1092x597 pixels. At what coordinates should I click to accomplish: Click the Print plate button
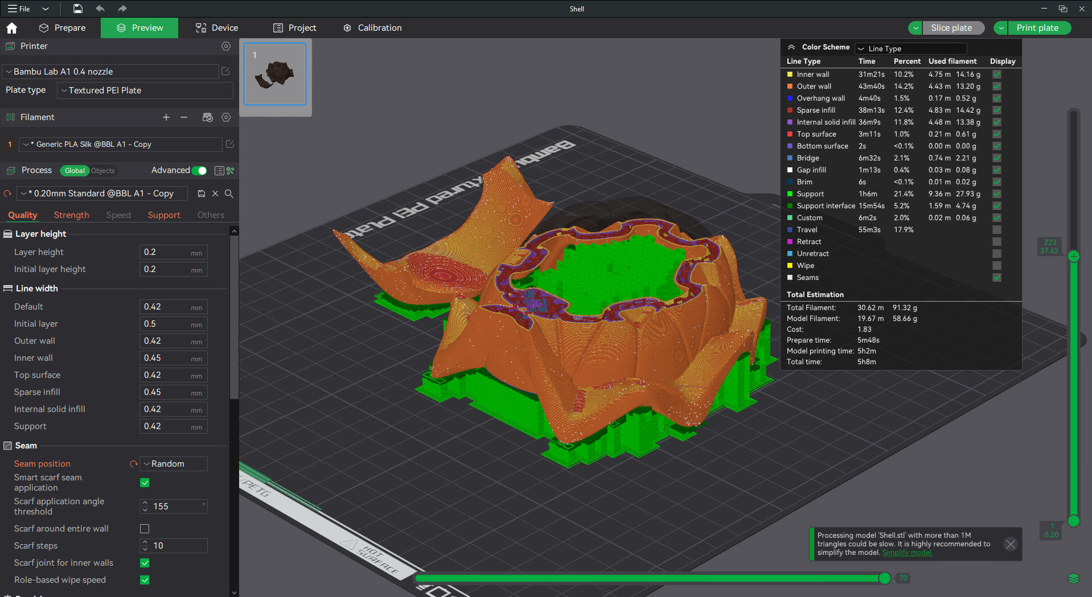[x=1037, y=28]
